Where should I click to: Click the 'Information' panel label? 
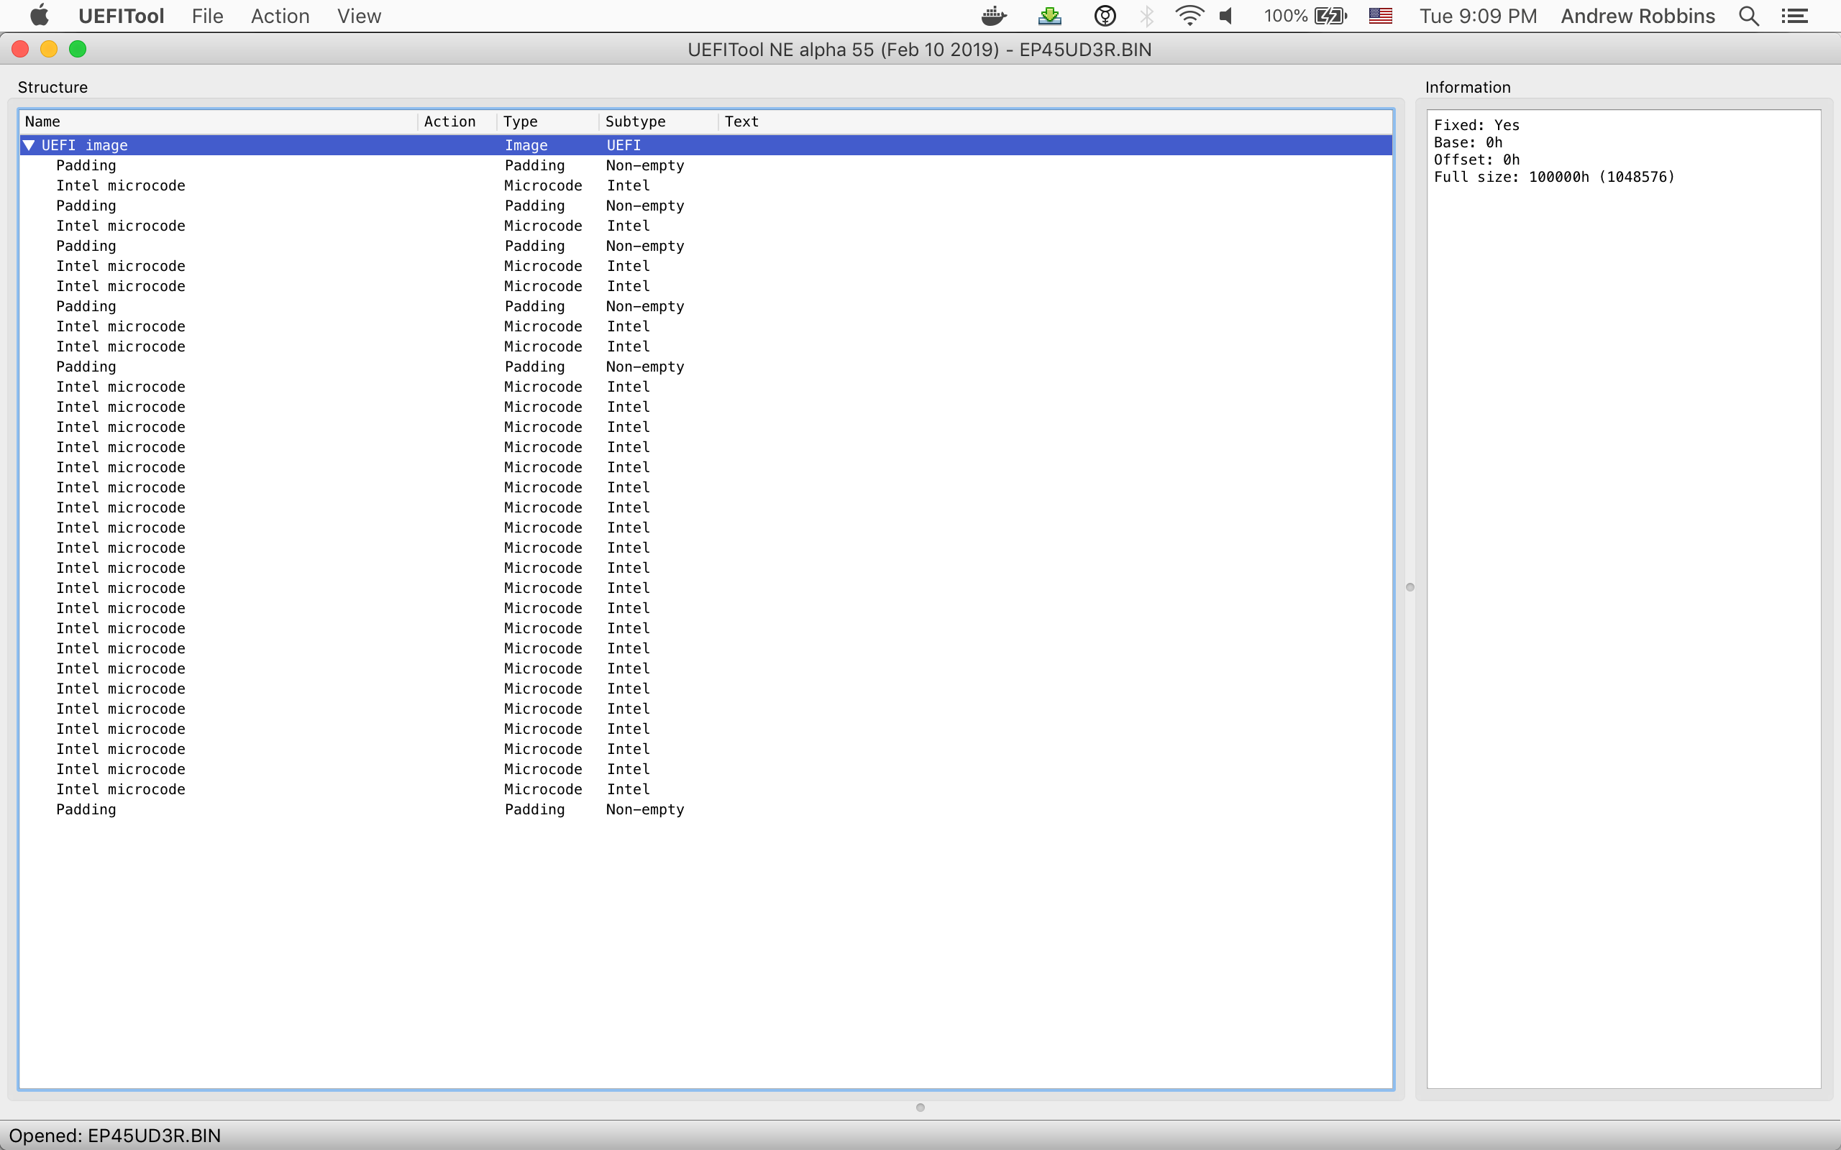point(1468,88)
